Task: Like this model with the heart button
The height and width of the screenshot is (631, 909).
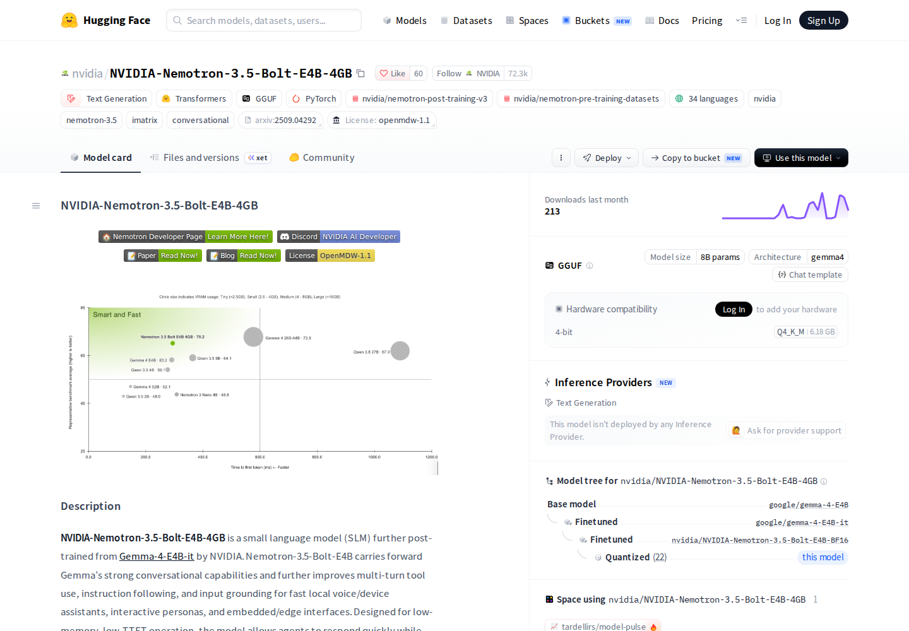Action: [x=392, y=74]
